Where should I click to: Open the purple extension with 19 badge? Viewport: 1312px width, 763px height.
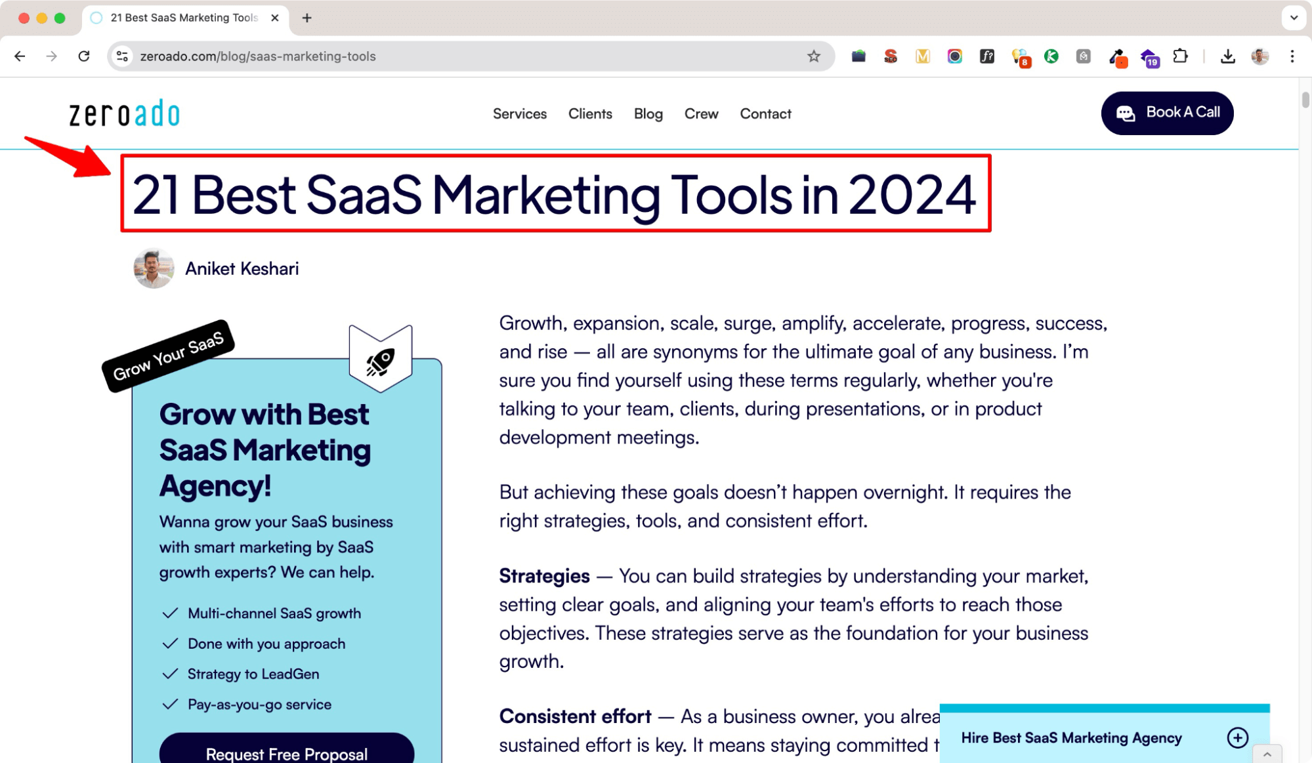[x=1149, y=58]
